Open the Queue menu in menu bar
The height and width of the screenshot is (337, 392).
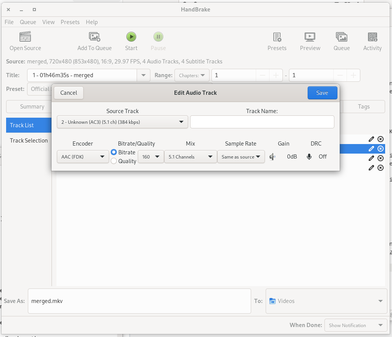click(x=28, y=22)
